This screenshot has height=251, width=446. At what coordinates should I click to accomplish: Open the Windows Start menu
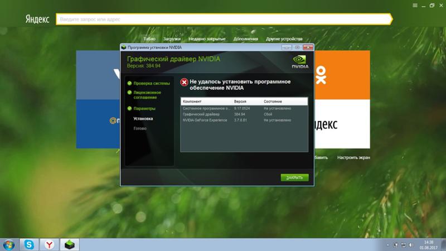click(9, 245)
